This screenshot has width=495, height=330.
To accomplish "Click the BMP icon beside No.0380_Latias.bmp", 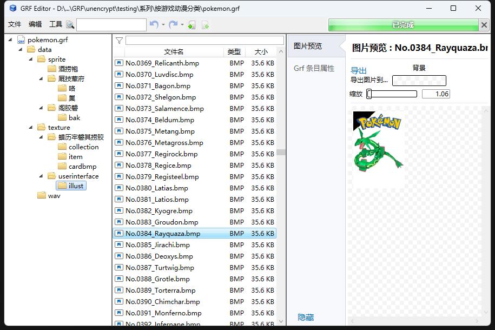I will [x=119, y=188].
